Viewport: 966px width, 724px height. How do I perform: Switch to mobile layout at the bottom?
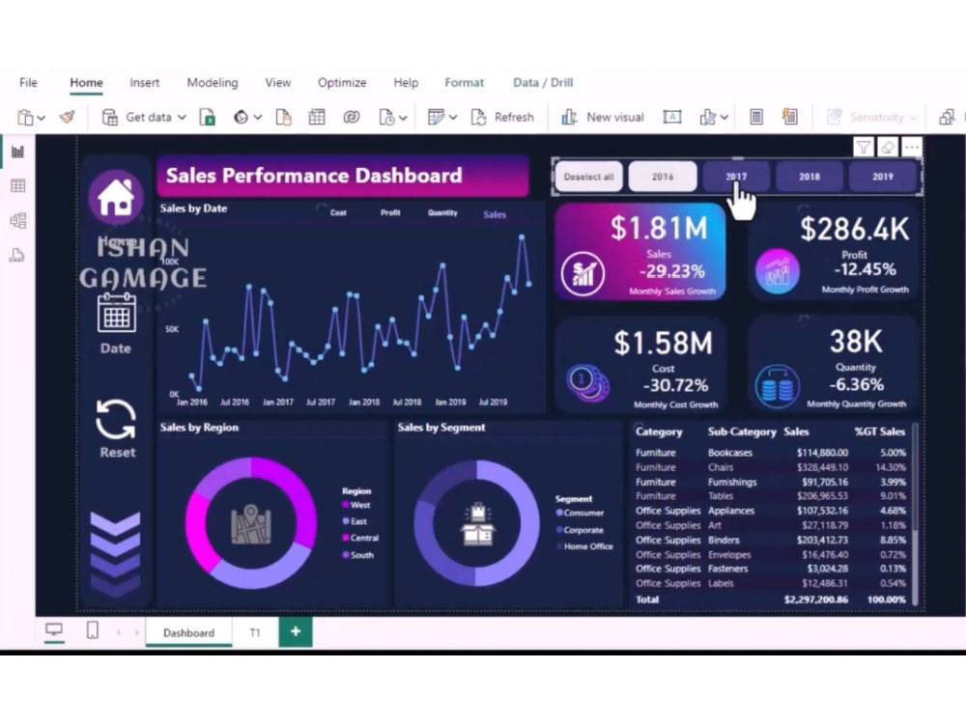pos(93,630)
